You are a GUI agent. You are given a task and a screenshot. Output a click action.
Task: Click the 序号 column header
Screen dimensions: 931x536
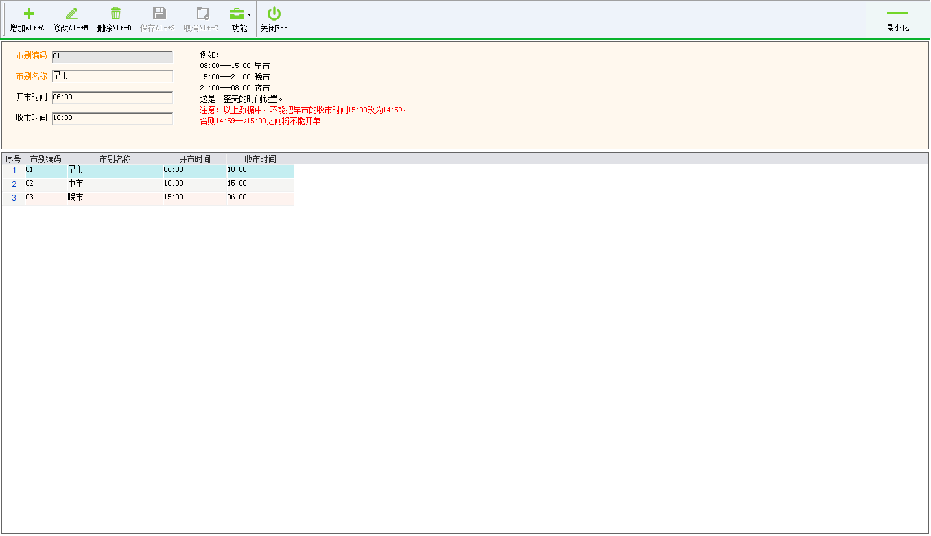[x=14, y=159]
